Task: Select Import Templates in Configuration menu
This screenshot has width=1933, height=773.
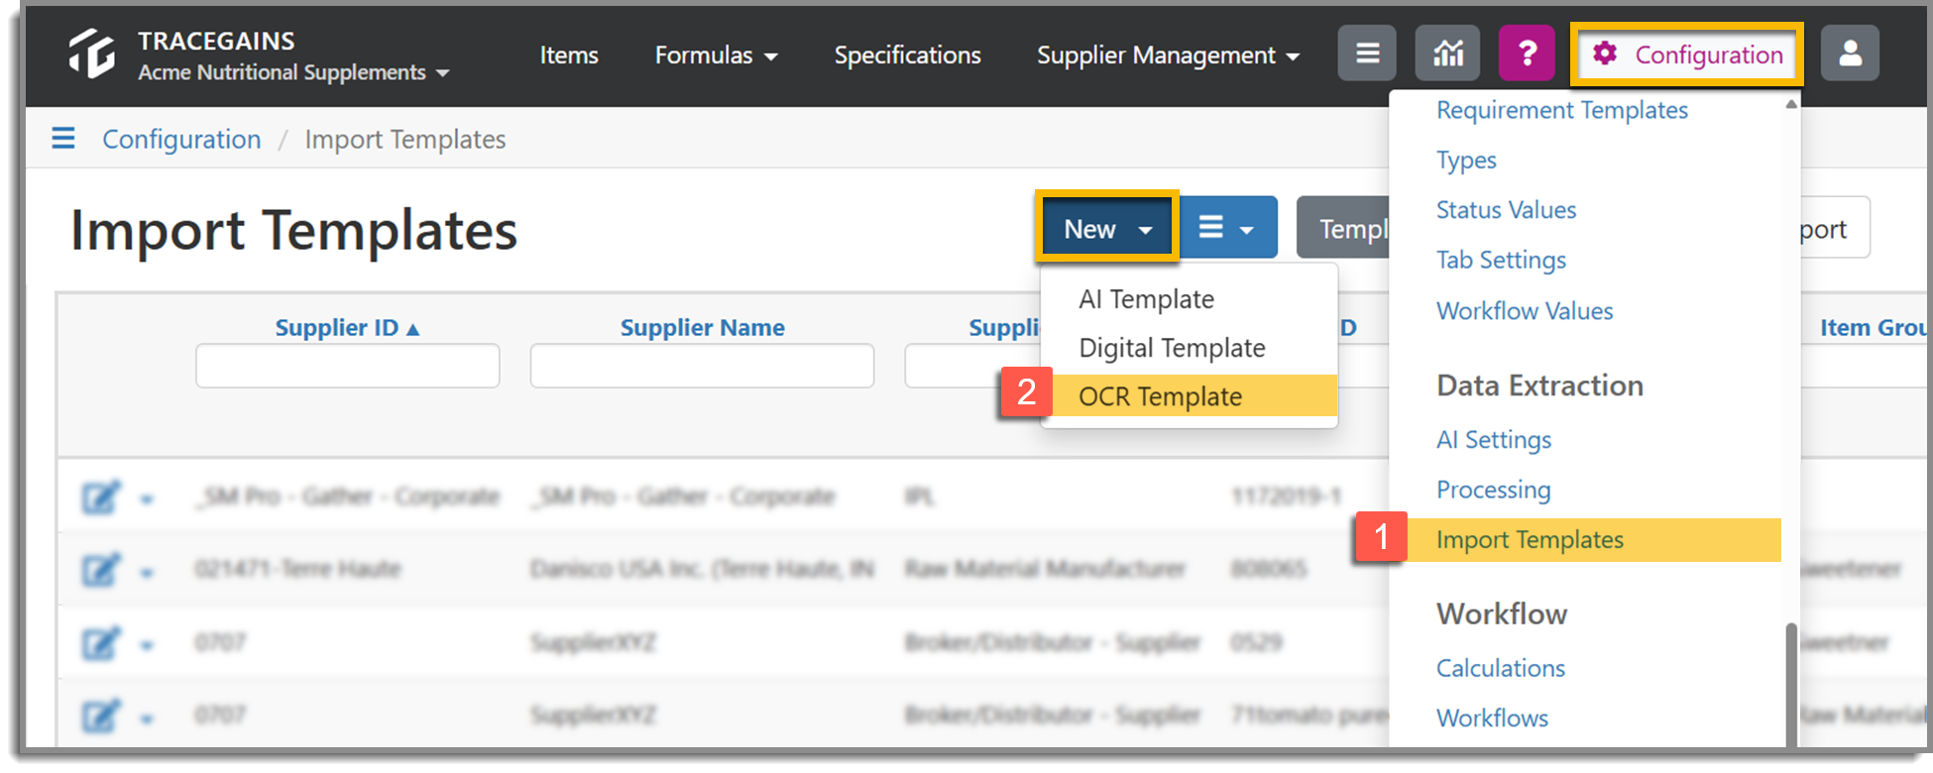Action: (1594, 540)
